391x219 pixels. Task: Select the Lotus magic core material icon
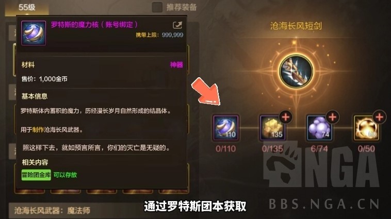point(225,127)
